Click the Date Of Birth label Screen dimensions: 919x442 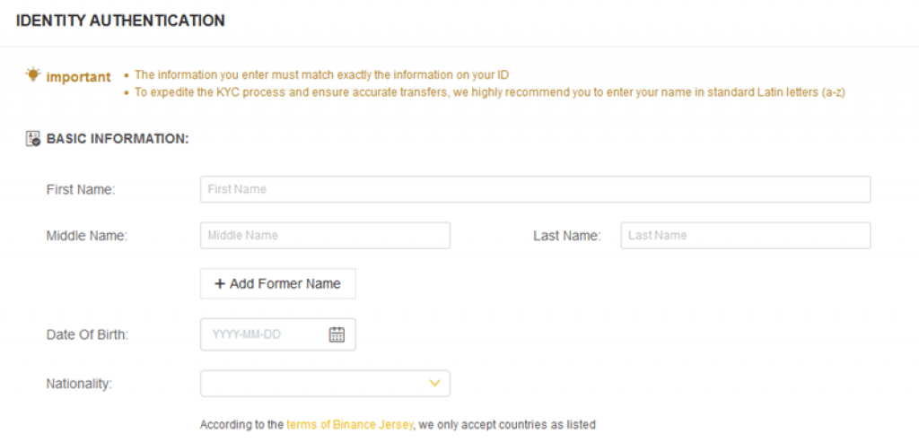click(x=87, y=335)
